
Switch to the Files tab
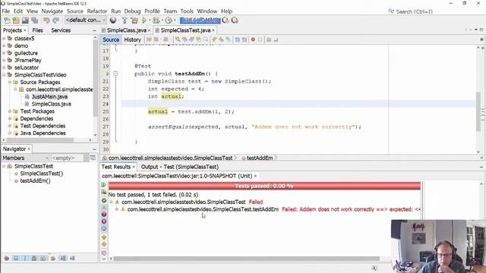(x=37, y=30)
